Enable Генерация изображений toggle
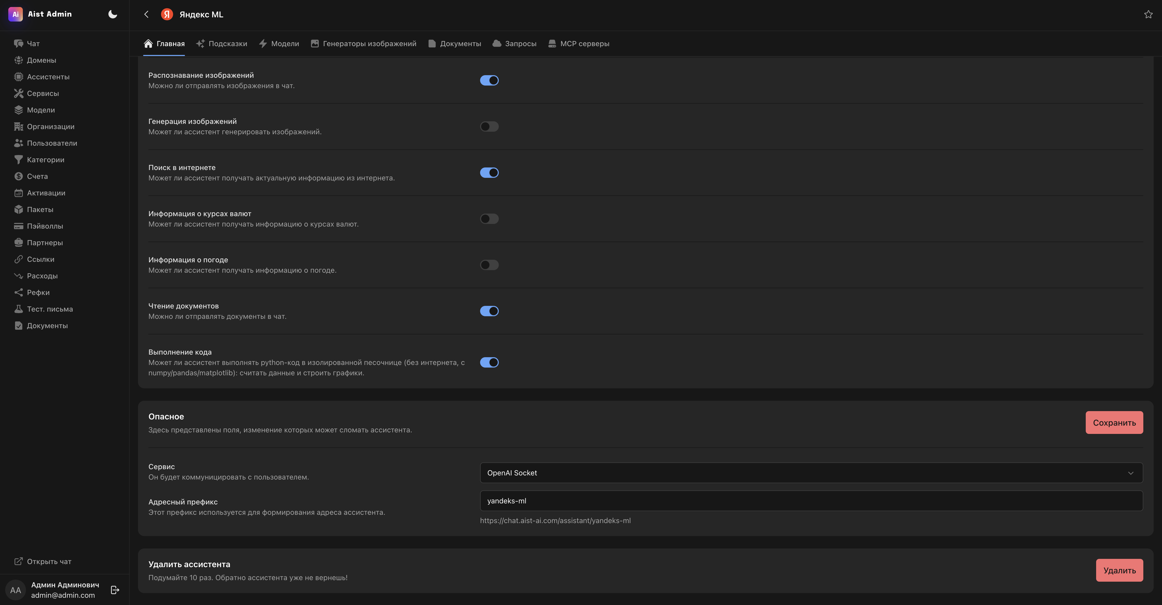 [x=489, y=127]
